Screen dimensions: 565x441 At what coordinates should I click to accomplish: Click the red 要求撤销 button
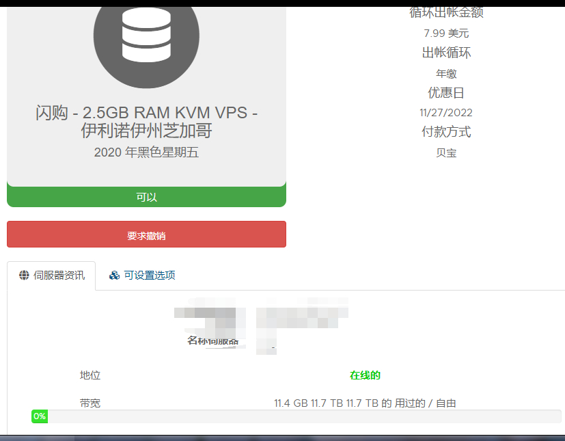click(x=146, y=235)
